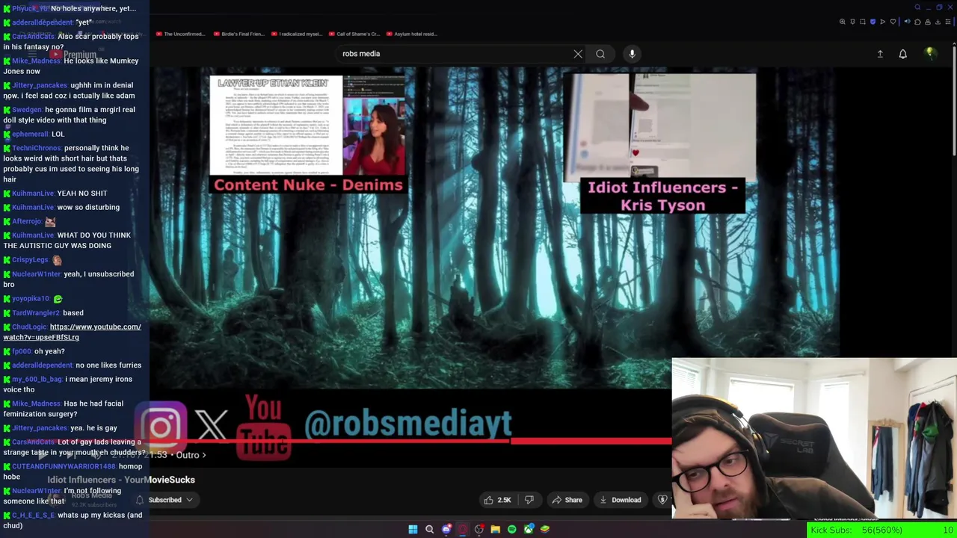The height and width of the screenshot is (538, 957).
Task: Open the browser profile icon
Action: click(928, 22)
